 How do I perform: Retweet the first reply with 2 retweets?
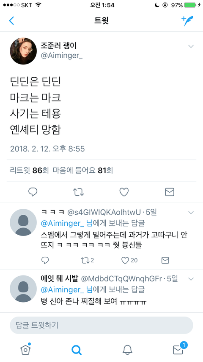coord(87,261)
